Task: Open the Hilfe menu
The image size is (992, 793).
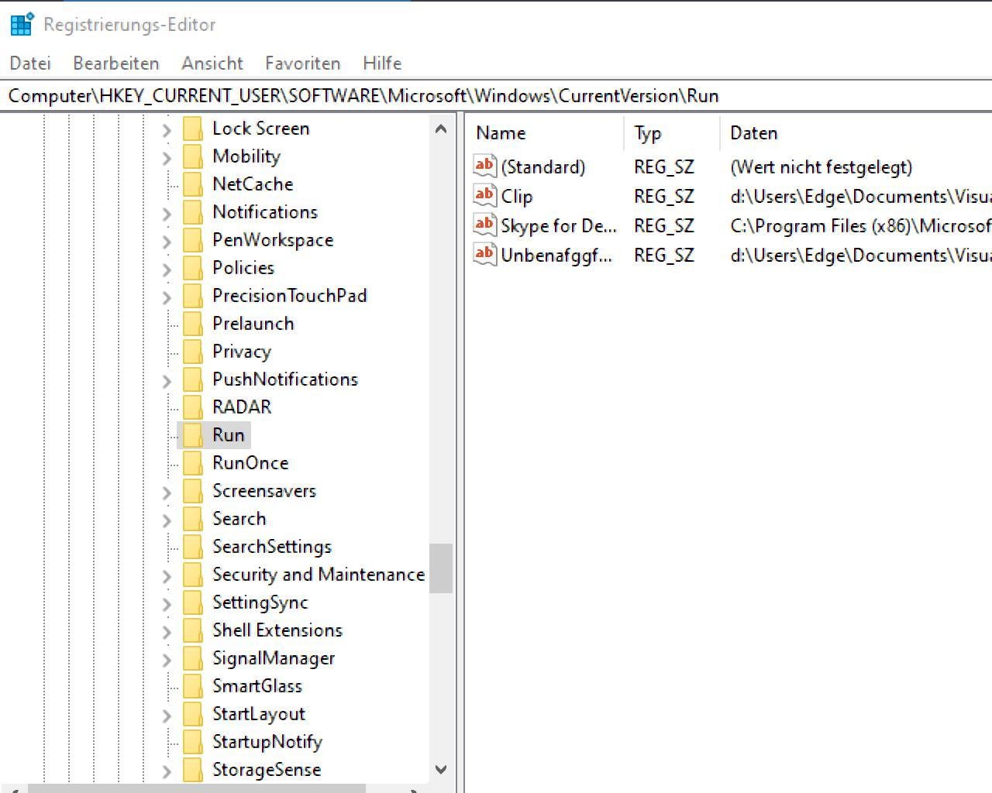Action: (382, 63)
